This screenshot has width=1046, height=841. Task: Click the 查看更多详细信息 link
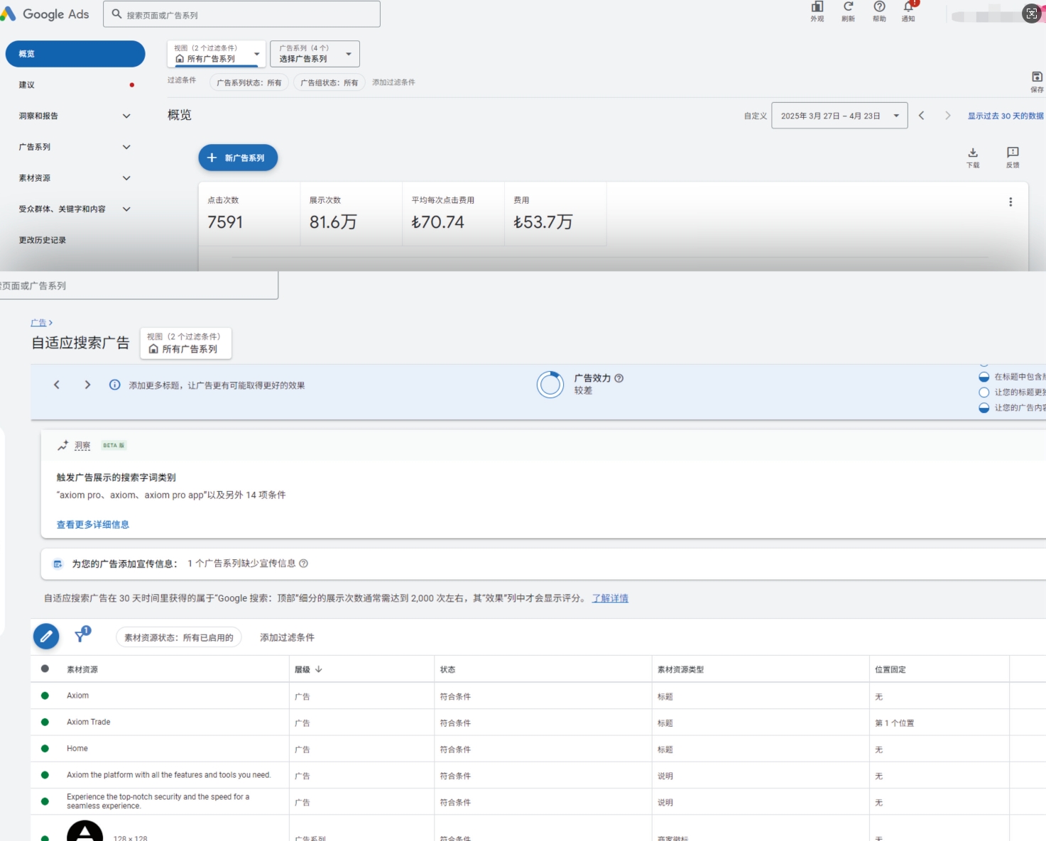click(x=93, y=524)
